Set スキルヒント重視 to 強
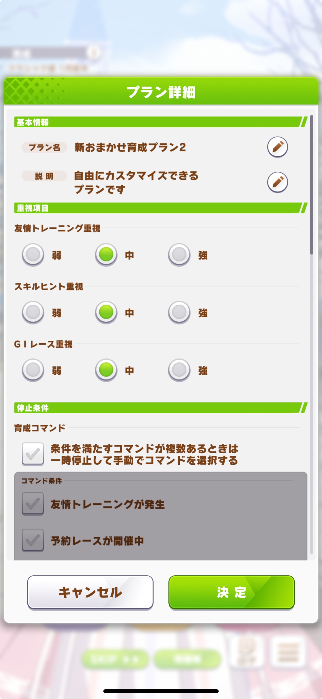 pos(179,312)
